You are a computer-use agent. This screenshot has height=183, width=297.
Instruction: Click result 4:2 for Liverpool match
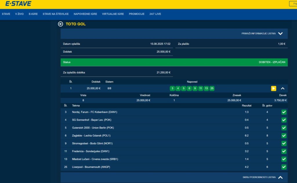[x=247, y=167]
